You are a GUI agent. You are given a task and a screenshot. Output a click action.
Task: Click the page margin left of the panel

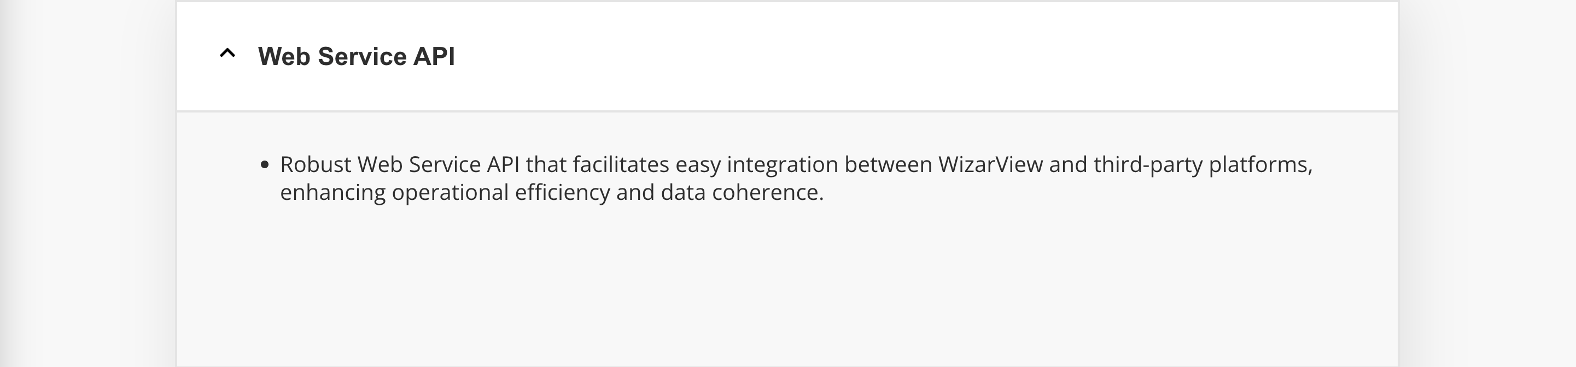(88, 183)
